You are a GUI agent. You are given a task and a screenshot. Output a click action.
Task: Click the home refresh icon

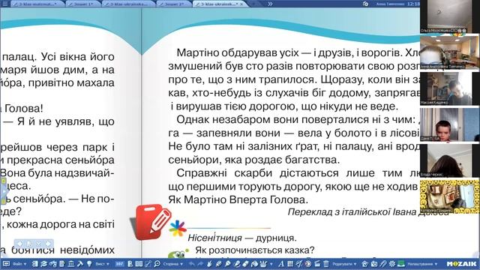pos(364,263)
